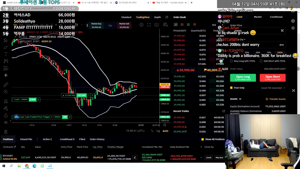Image resolution: width=300 pixels, height=169 pixels.
Task: Edit position margin with pencil icon
Action: tap(135, 158)
